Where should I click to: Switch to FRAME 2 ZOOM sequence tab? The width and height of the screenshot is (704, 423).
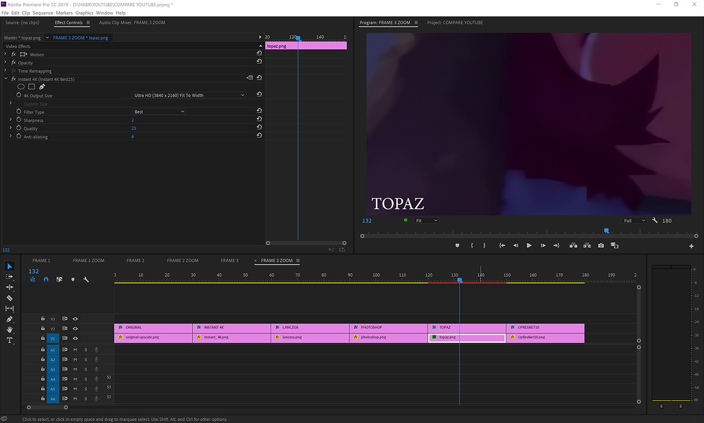183,260
